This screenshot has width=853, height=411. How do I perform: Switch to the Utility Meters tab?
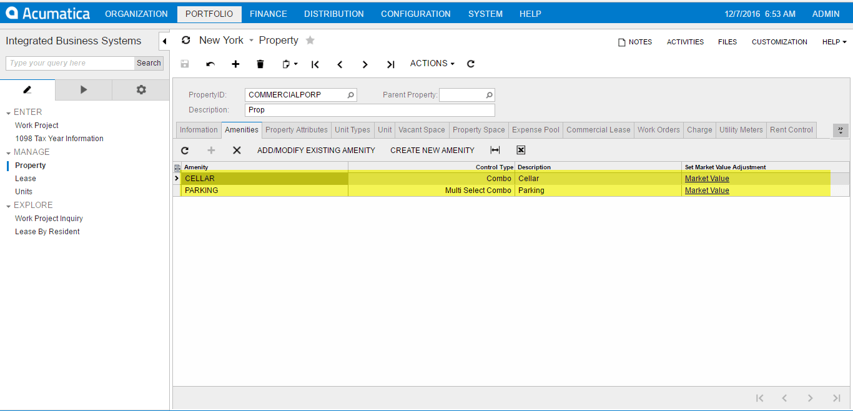click(x=741, y=130)
